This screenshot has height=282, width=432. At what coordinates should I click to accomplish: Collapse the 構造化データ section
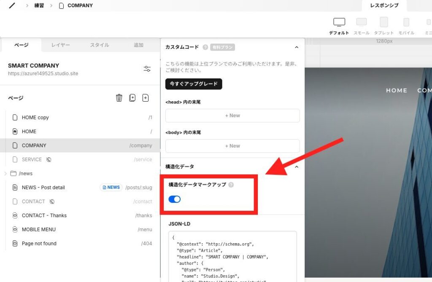pos(296,167)
